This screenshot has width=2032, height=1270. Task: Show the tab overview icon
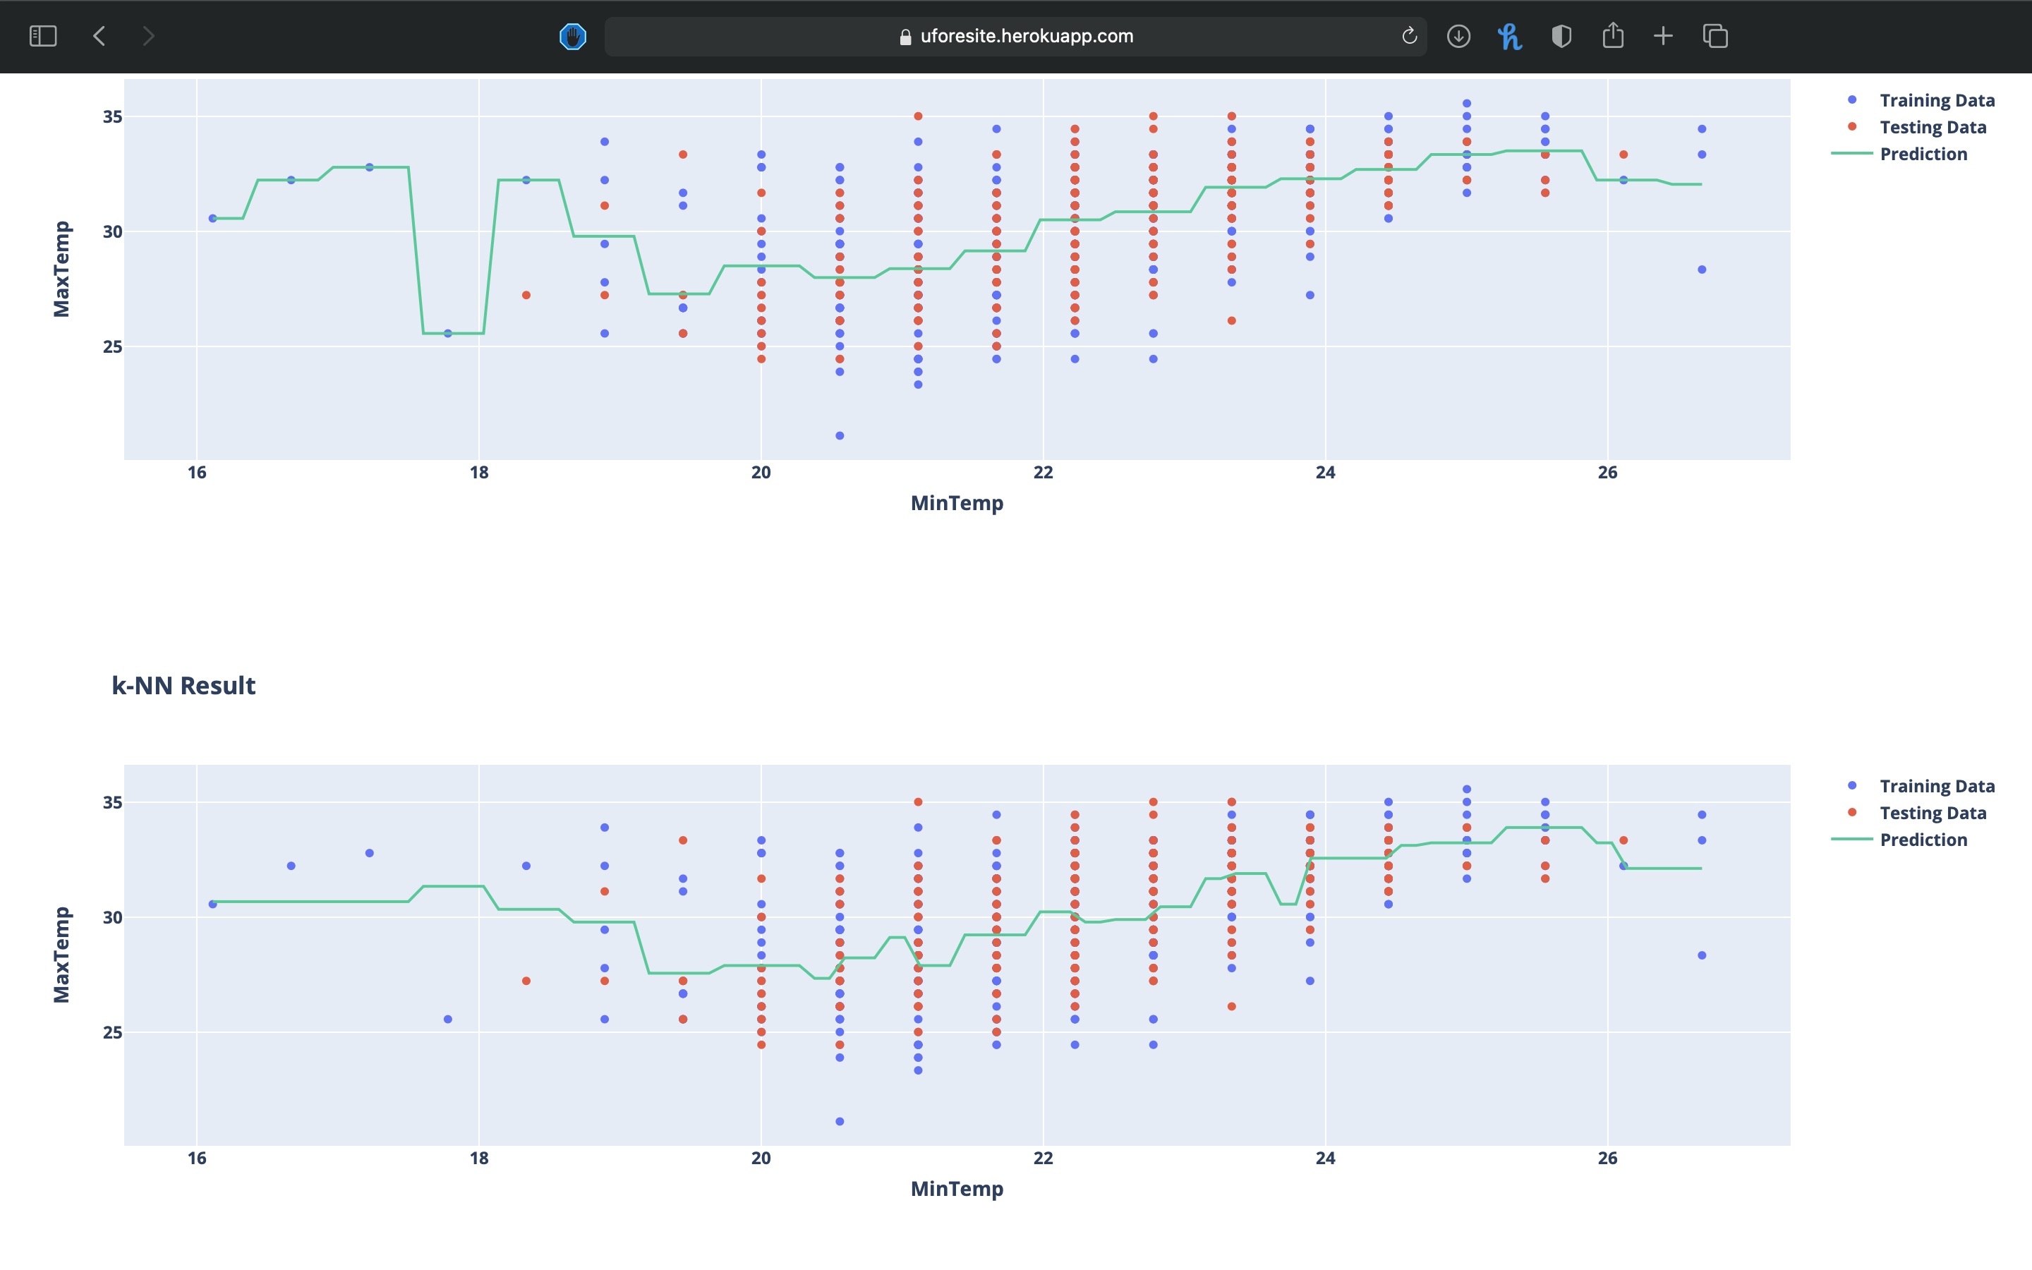click(x=1715, y=36)
